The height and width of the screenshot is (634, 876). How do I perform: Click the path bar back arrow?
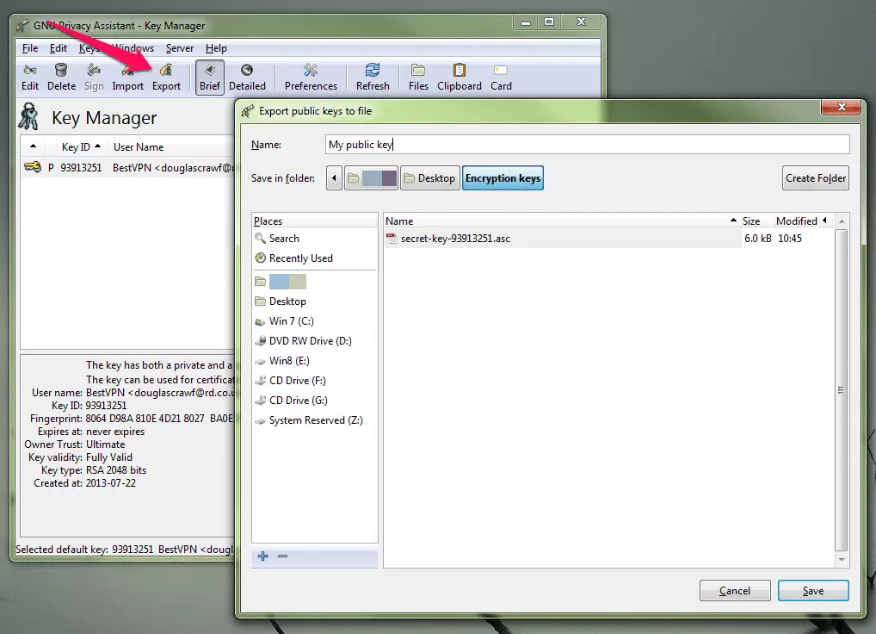coord(335,178)
